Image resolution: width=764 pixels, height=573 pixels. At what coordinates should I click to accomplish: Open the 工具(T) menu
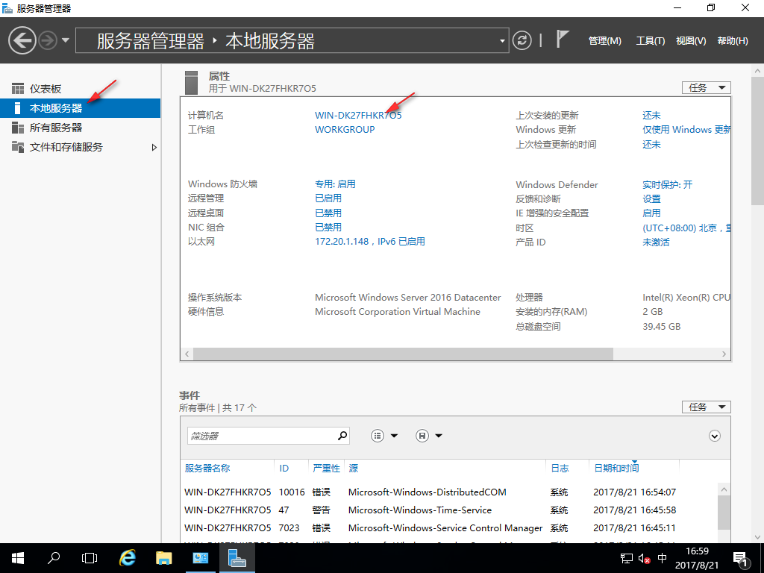click(651, 41)
